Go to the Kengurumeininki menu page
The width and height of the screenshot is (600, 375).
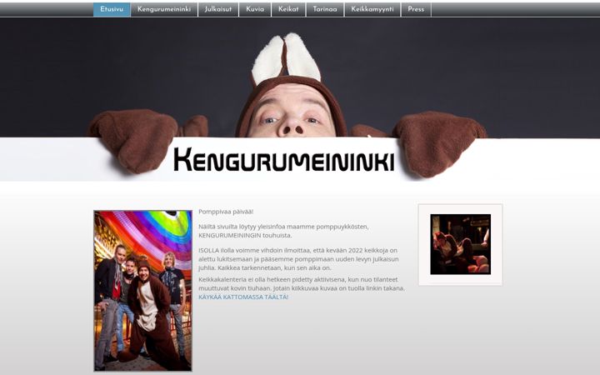(x=164, y=9)
